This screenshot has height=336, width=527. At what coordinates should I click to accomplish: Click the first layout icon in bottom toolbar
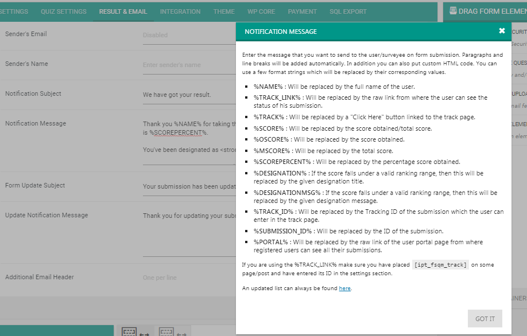(129, 332)
